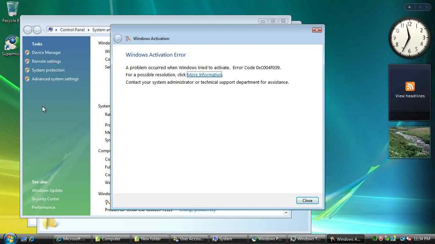Open the recent pages dropdown beside Forward button
This screenshot has width=435, height=244.
pyautogui.click(x=44, y=30)
